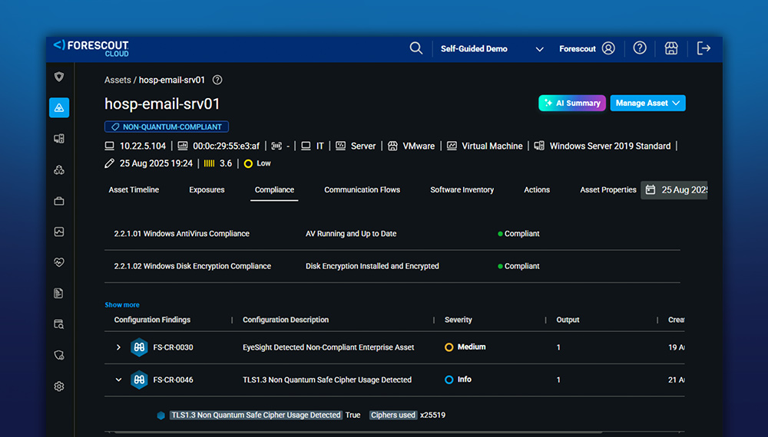Click the logout arrow icon
Screen dimensions: 768x437
click(x=703, y=48)
